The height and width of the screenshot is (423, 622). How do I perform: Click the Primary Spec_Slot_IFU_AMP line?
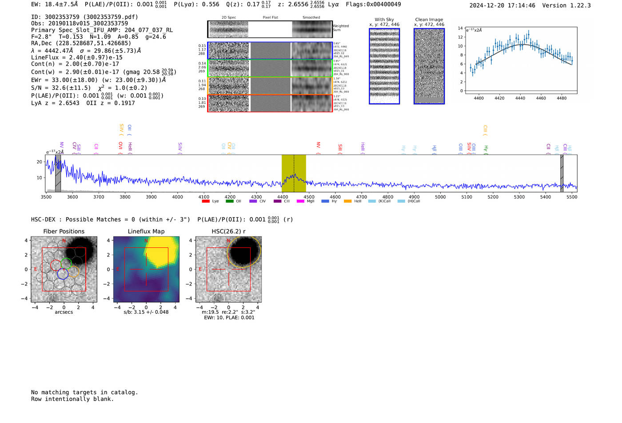pyautogui.click(x=102, y=30)
